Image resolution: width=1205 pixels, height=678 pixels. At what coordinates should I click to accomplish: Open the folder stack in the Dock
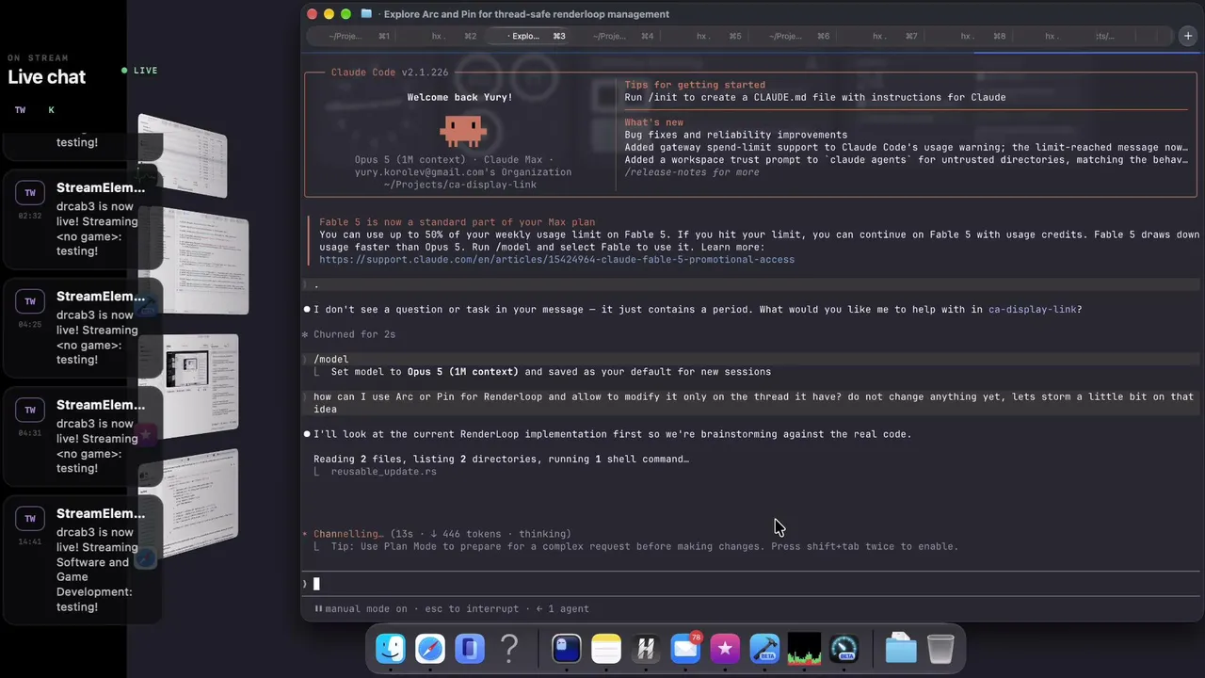[x=901, y=648]
